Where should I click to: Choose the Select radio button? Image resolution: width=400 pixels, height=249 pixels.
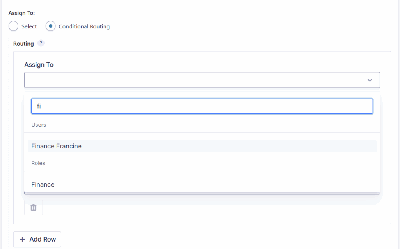click(x=13, y=26)
